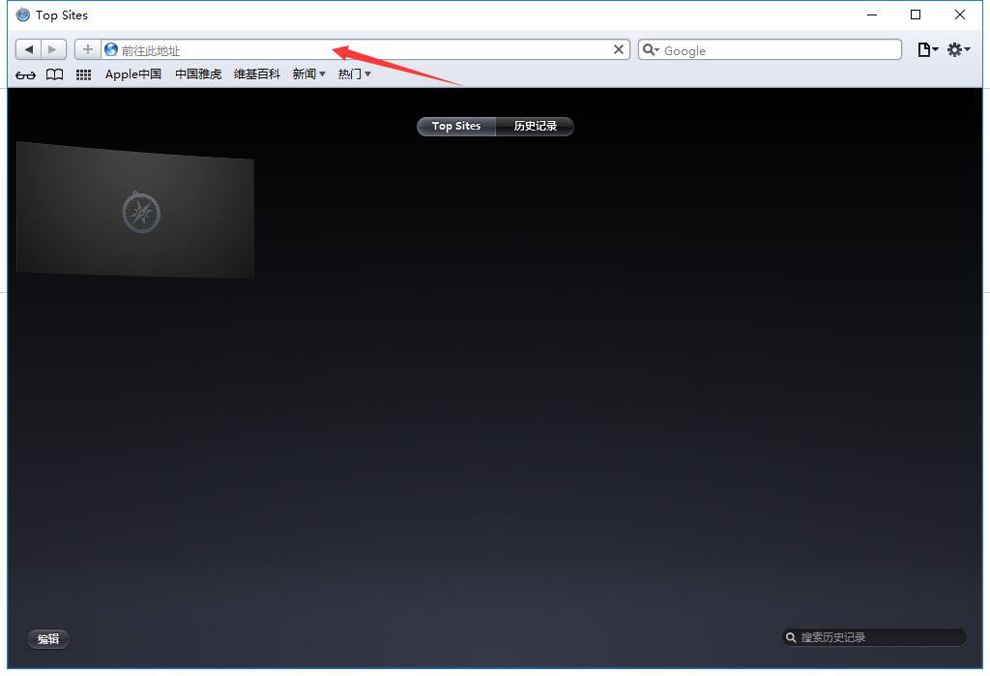Click the 前往此地址 address field
The width and height of the screenshot is (990, 676).
[x=364, y=50]
